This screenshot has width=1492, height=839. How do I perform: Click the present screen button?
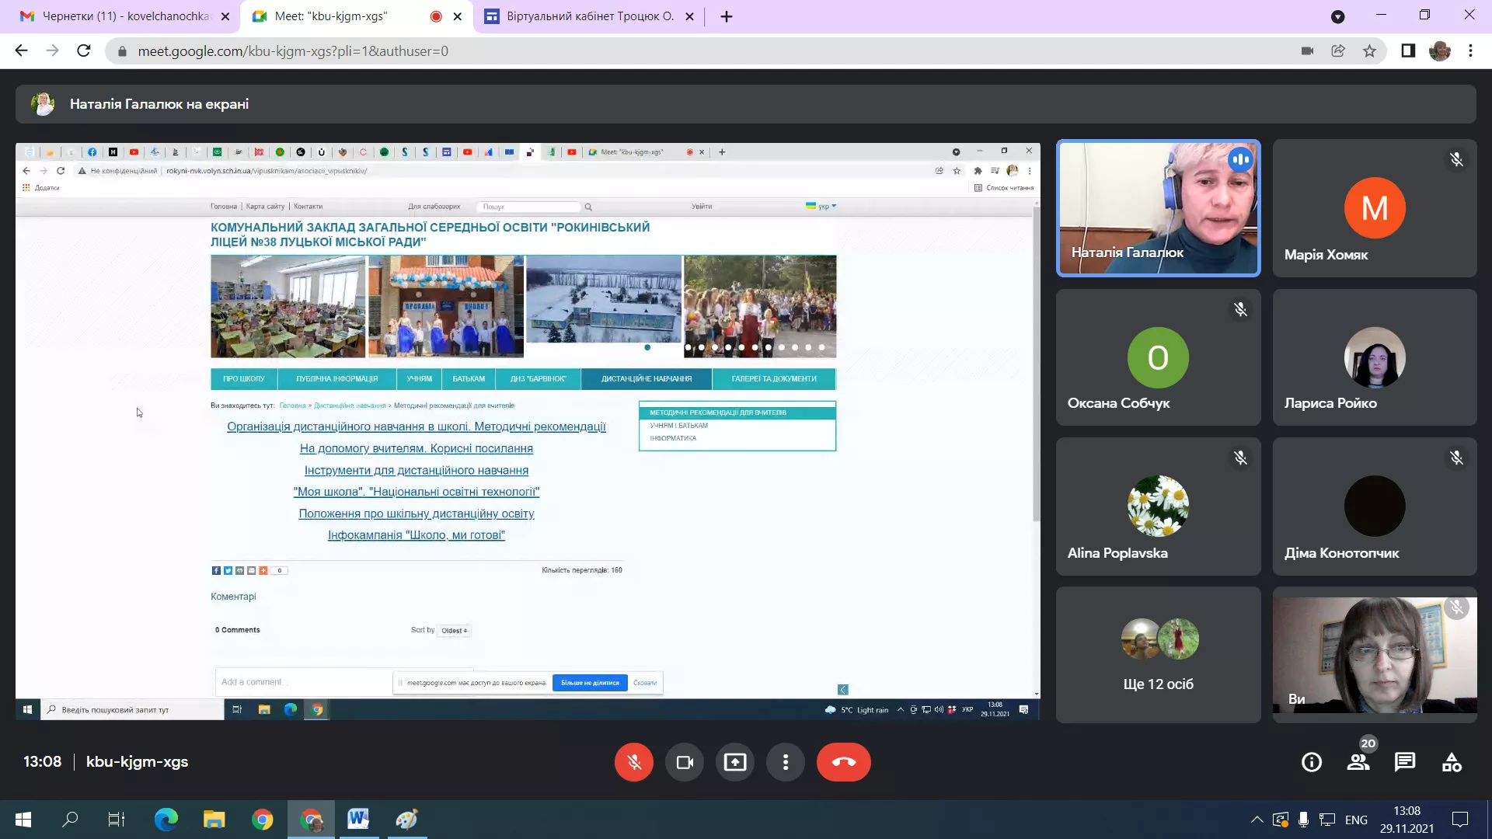[x=735, y=762]
